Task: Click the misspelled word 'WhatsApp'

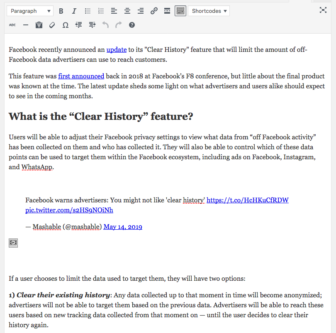Action: 37,167
